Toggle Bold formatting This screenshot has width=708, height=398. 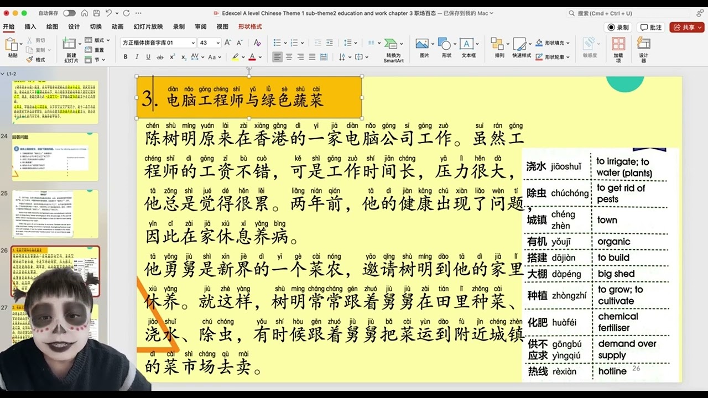click(x=126, y=57)
